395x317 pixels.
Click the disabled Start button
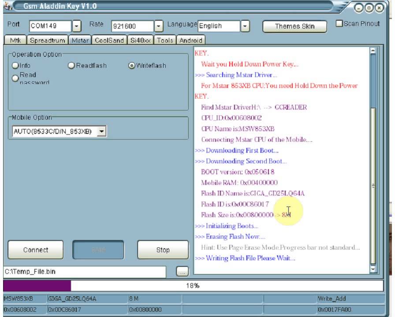98,250
